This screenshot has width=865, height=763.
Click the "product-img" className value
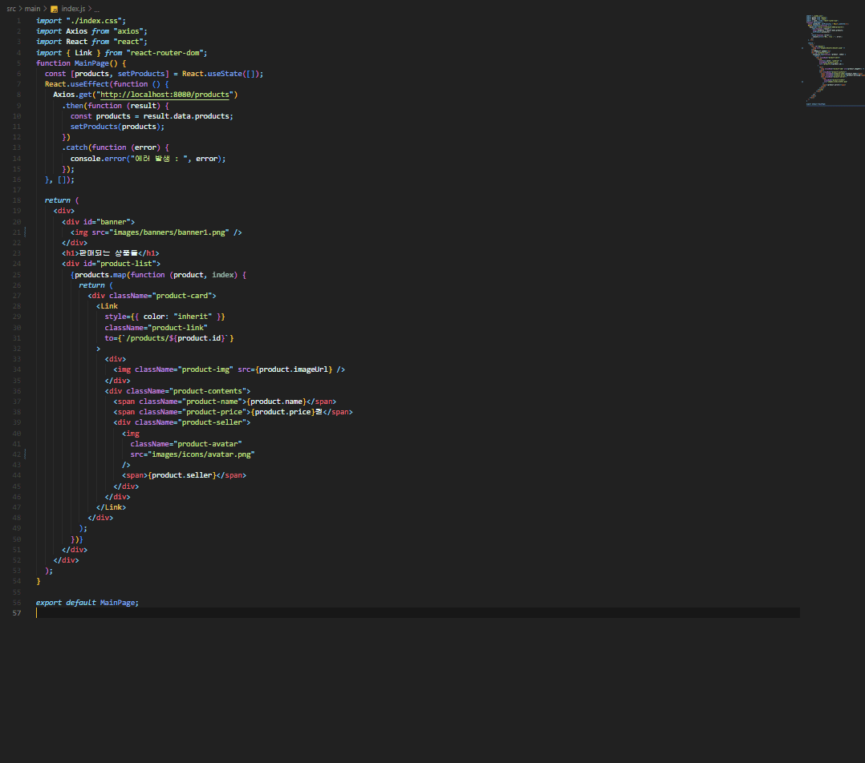[205, 369]
